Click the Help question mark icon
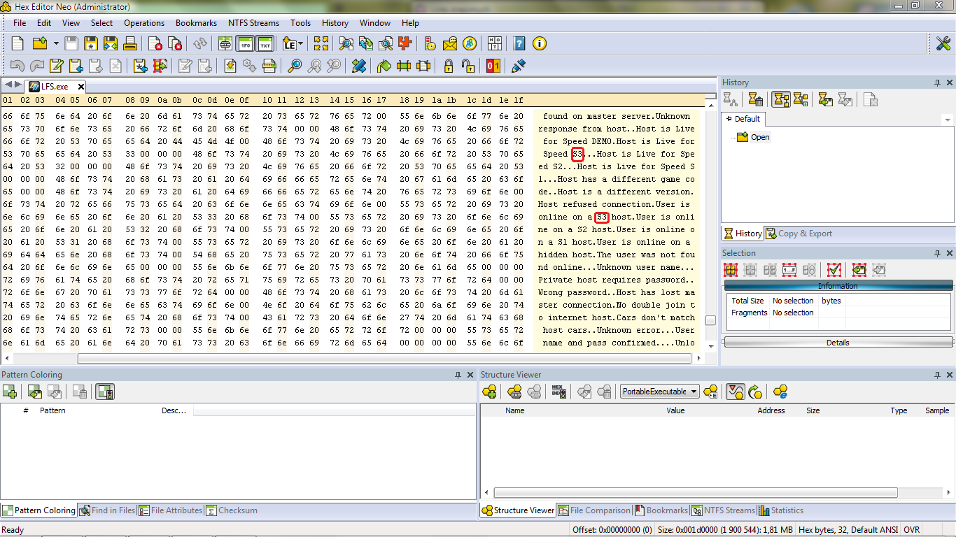Image resolution: width=956 pixels, height=537 pixels. pos(519,43)
